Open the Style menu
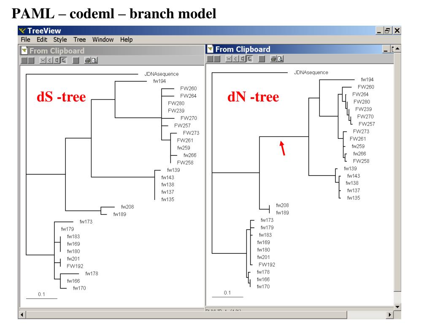The height and width of the screenshot is (333, 432). tap(60, 40)
